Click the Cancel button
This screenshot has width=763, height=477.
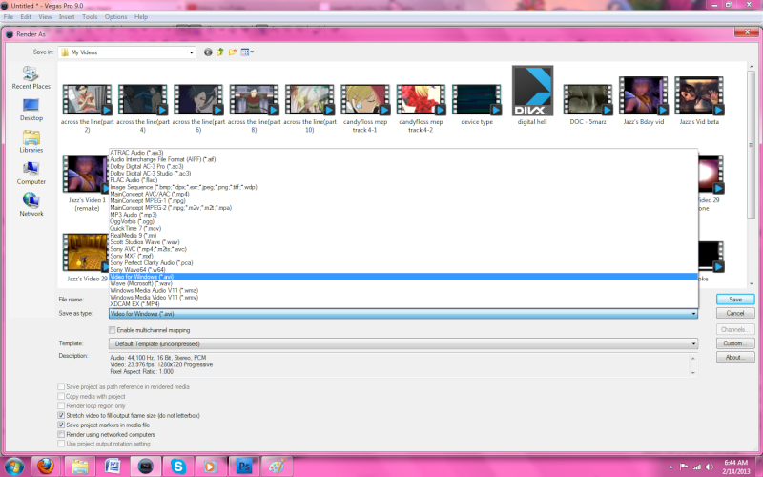pyautogui.click(x=735, y=313)
